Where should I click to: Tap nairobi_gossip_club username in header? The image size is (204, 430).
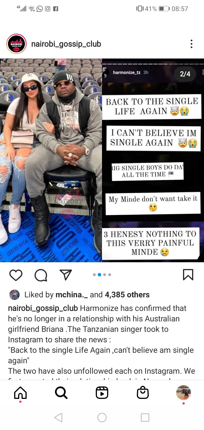[x=66, y=44]
